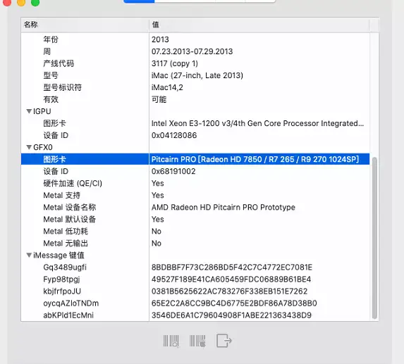Select the 产线代码 row
Viewport: 404px width, 364px height.
click(195, 63)
